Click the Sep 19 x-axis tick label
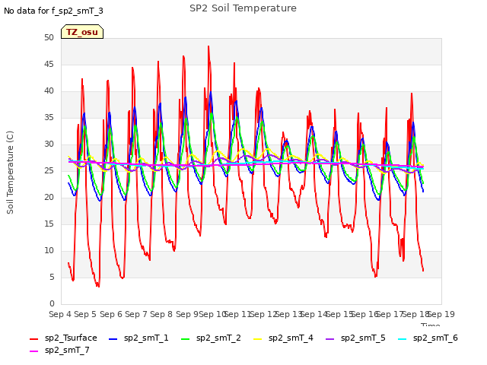Image resolution: width=487 pixels, height=365 pixels. pos(441,314)
